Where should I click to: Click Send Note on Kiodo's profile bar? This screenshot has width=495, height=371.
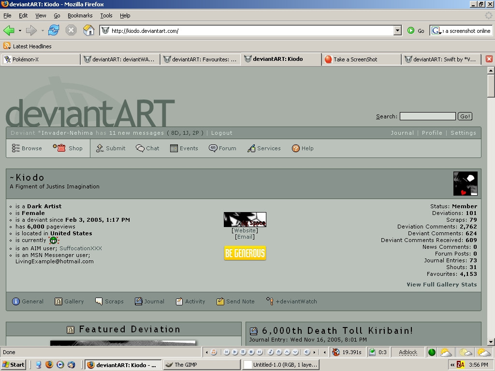(x=235, y=301)
